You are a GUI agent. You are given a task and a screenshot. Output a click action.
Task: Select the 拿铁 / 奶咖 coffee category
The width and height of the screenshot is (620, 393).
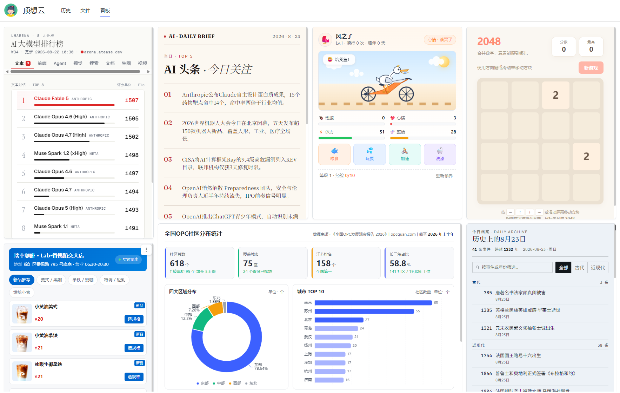pos(83,280)
